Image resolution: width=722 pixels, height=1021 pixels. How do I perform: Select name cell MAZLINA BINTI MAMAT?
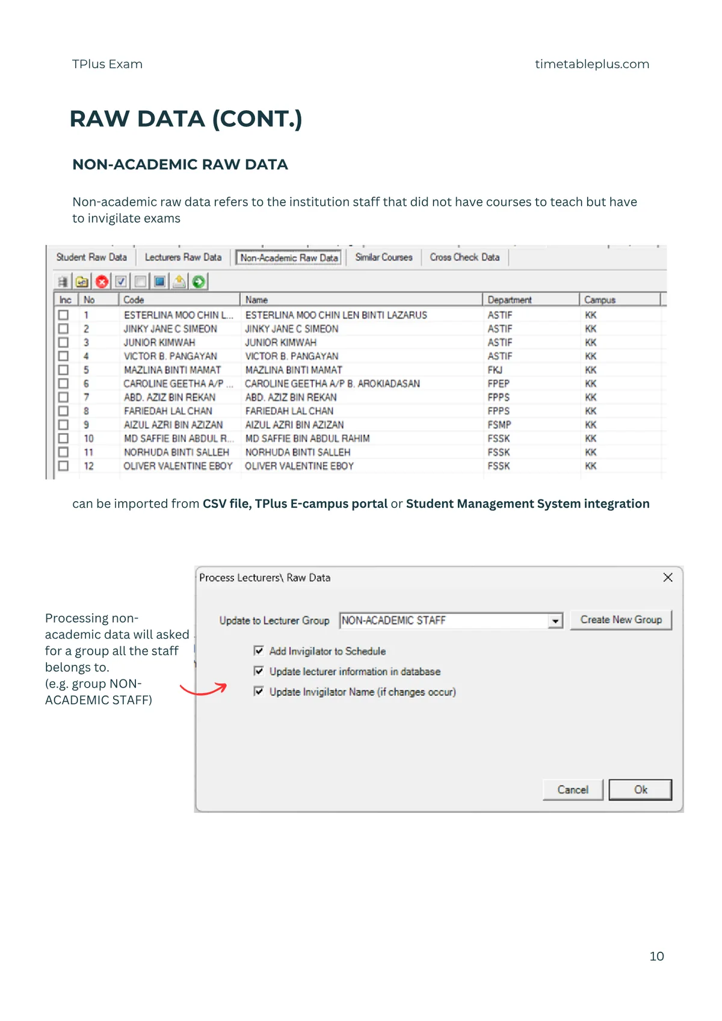pos(294,370)
